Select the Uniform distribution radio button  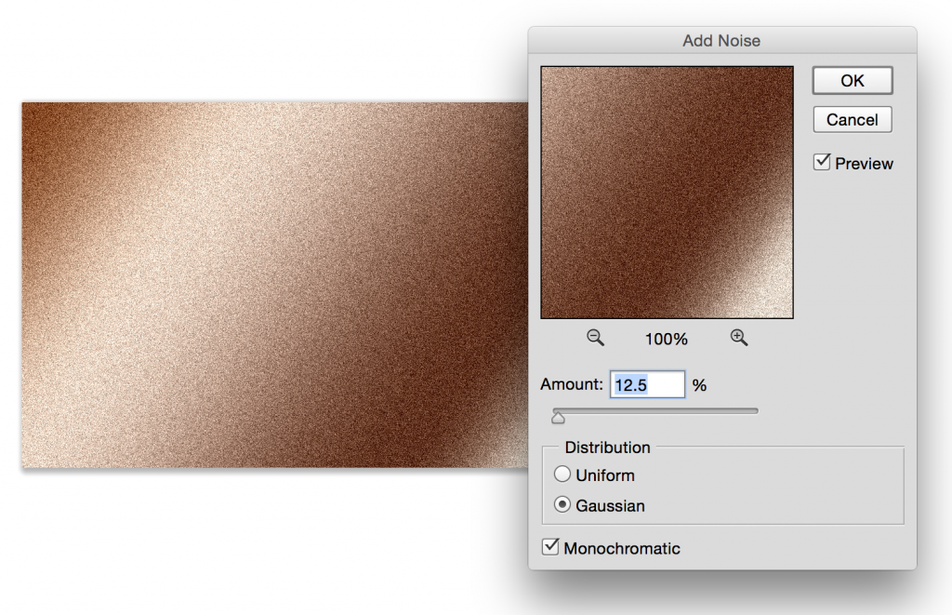click(x=562, y=475)
